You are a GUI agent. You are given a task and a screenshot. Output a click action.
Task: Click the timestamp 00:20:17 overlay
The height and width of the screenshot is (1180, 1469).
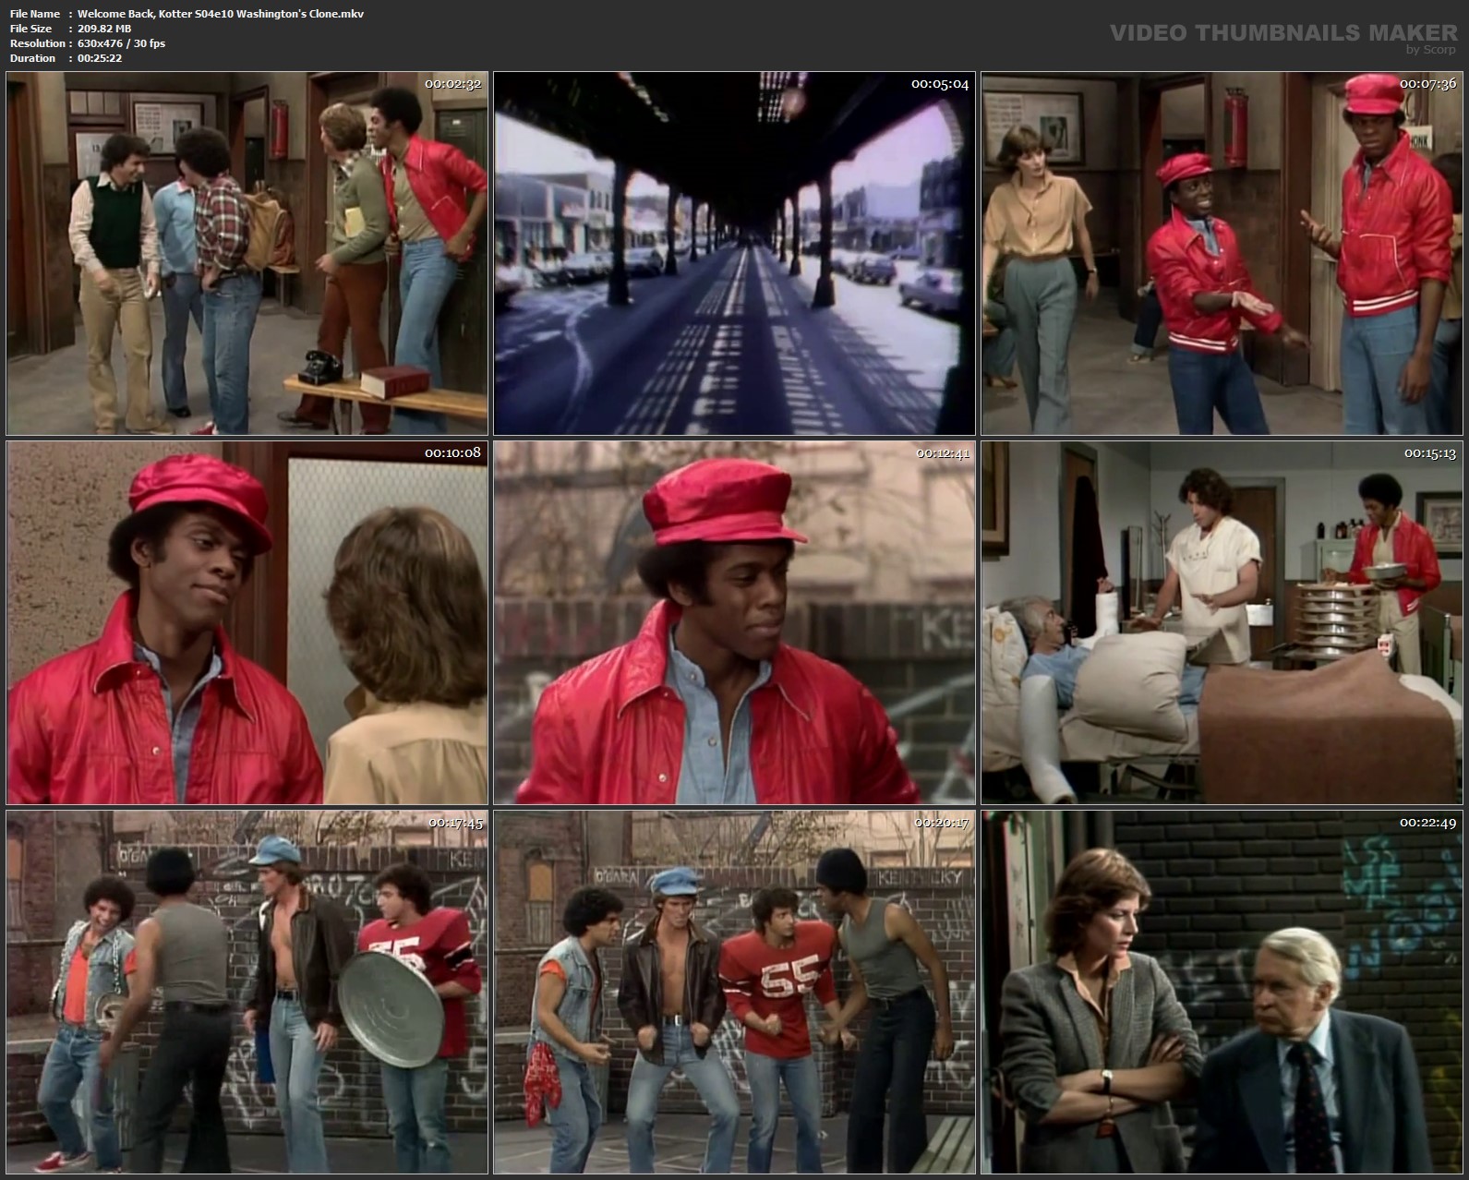tap(942, 822)
